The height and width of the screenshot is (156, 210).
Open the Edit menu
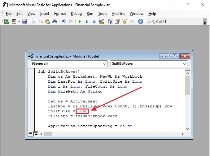[x=20, y=14]
